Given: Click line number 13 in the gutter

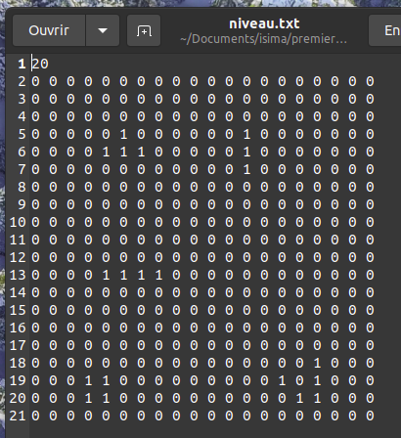Looking at the screenshot, I should tap(18, 275).
